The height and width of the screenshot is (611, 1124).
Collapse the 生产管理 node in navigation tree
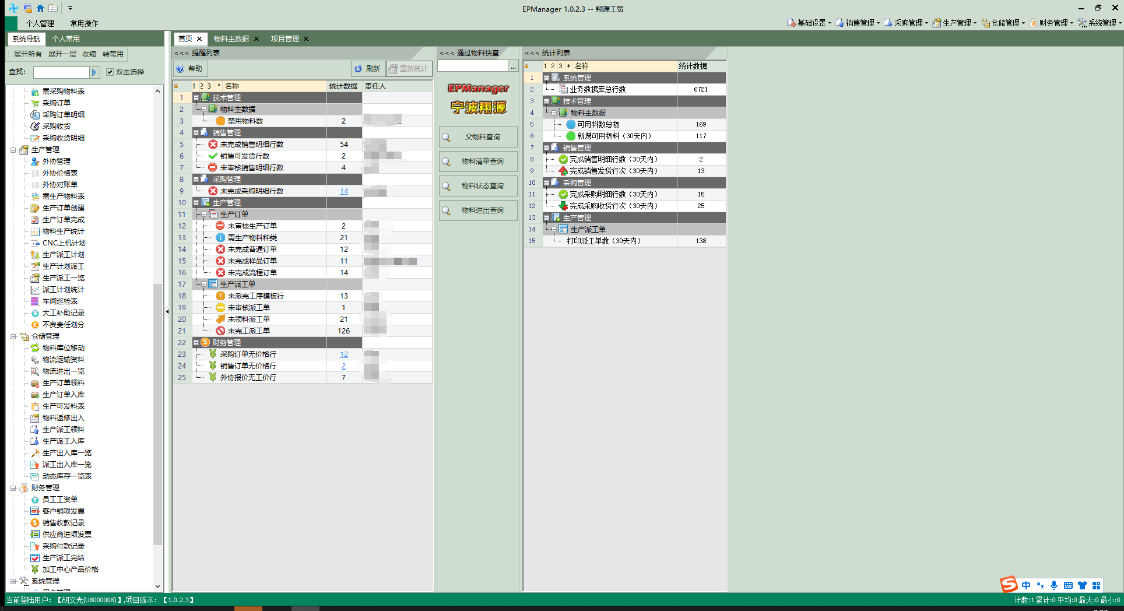tap(13, 150)
